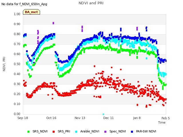Click the 0.10 y-axis tick label
This screenshot has height=137, width=183.
(x=17, y=104)
